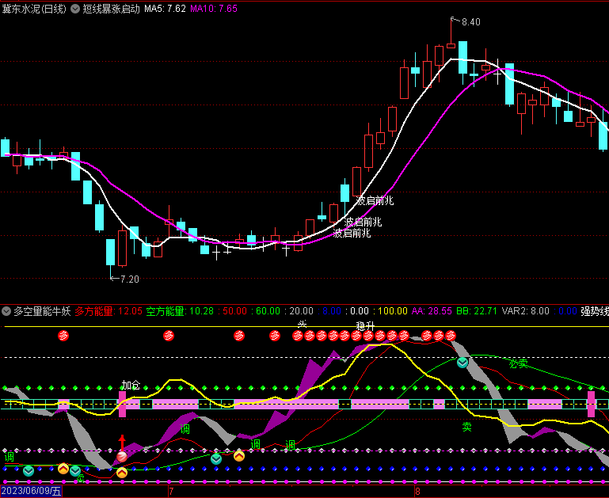Click the green BB: 22.71 readout

[477, 311]
